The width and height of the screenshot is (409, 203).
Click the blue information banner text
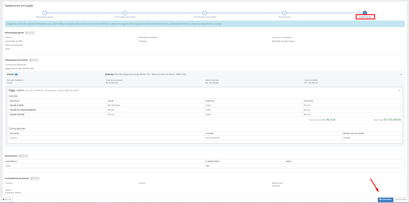click(114, 24)
